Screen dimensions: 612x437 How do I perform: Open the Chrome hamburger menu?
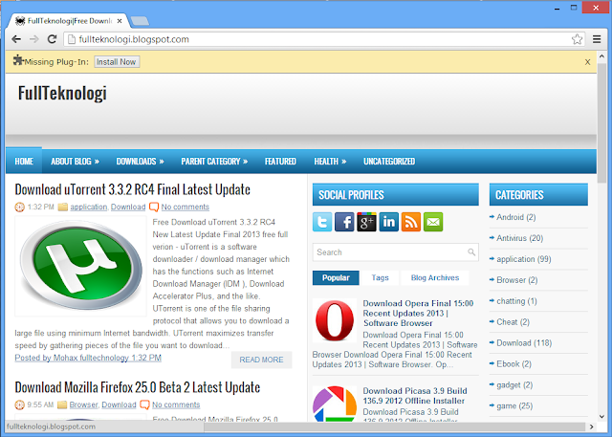click(597, 39)
